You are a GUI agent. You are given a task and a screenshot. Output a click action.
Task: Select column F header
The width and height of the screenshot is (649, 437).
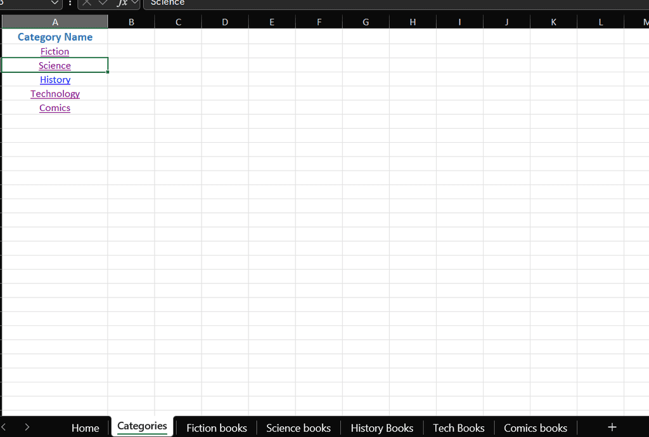319,22
